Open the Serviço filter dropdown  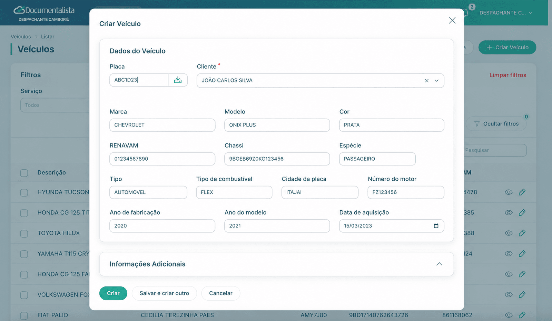(x=55, y=105)
